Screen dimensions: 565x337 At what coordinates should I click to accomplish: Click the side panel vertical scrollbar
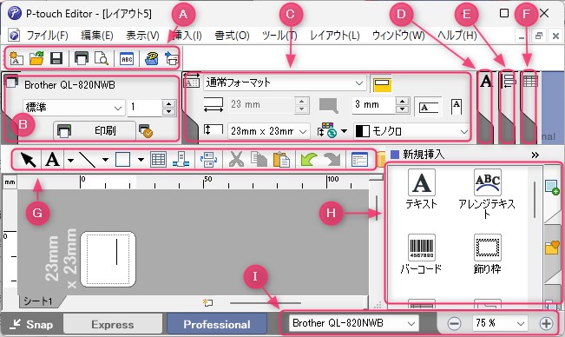coord(534,199)
